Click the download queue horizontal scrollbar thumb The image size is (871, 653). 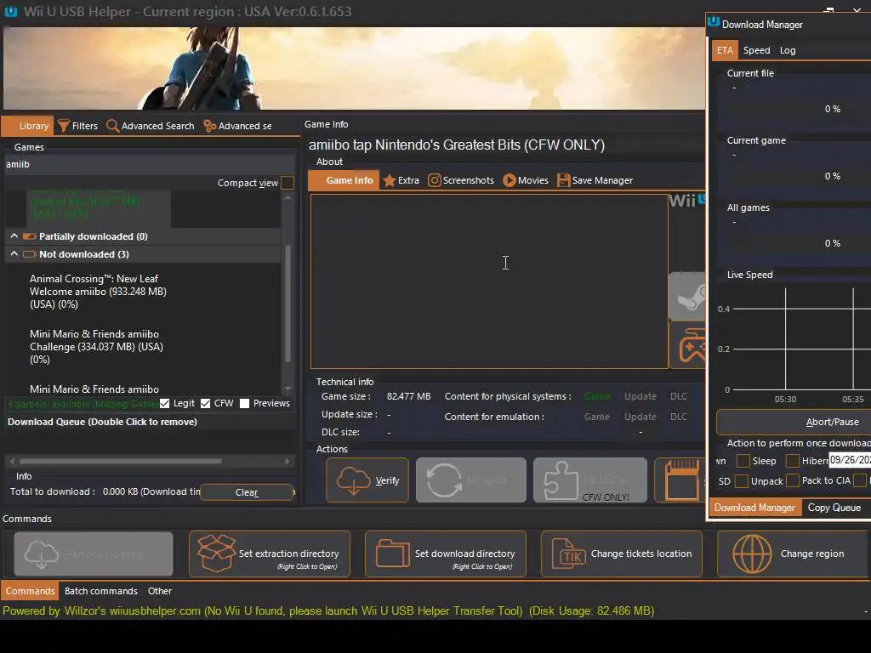[121, 461]
